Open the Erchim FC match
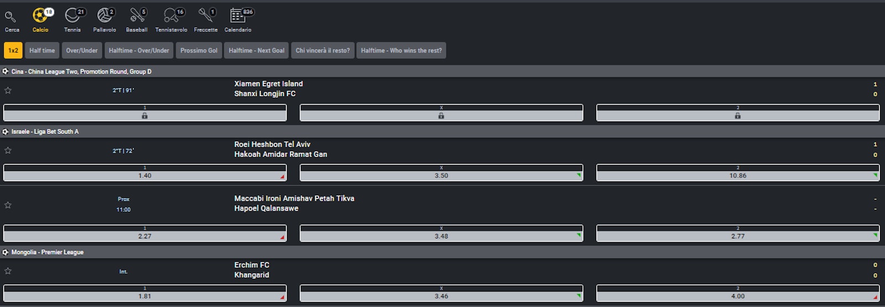 252,265
